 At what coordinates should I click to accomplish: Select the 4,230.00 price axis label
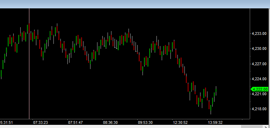(x=259, y=49)
